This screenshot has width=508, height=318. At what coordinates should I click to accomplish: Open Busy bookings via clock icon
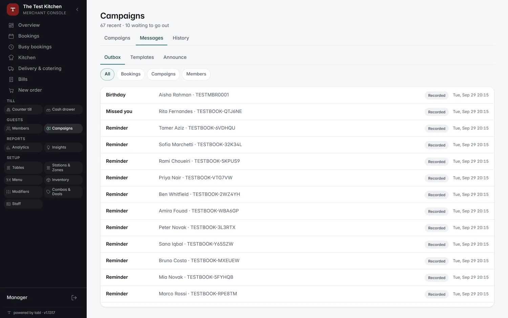[11, 47]
